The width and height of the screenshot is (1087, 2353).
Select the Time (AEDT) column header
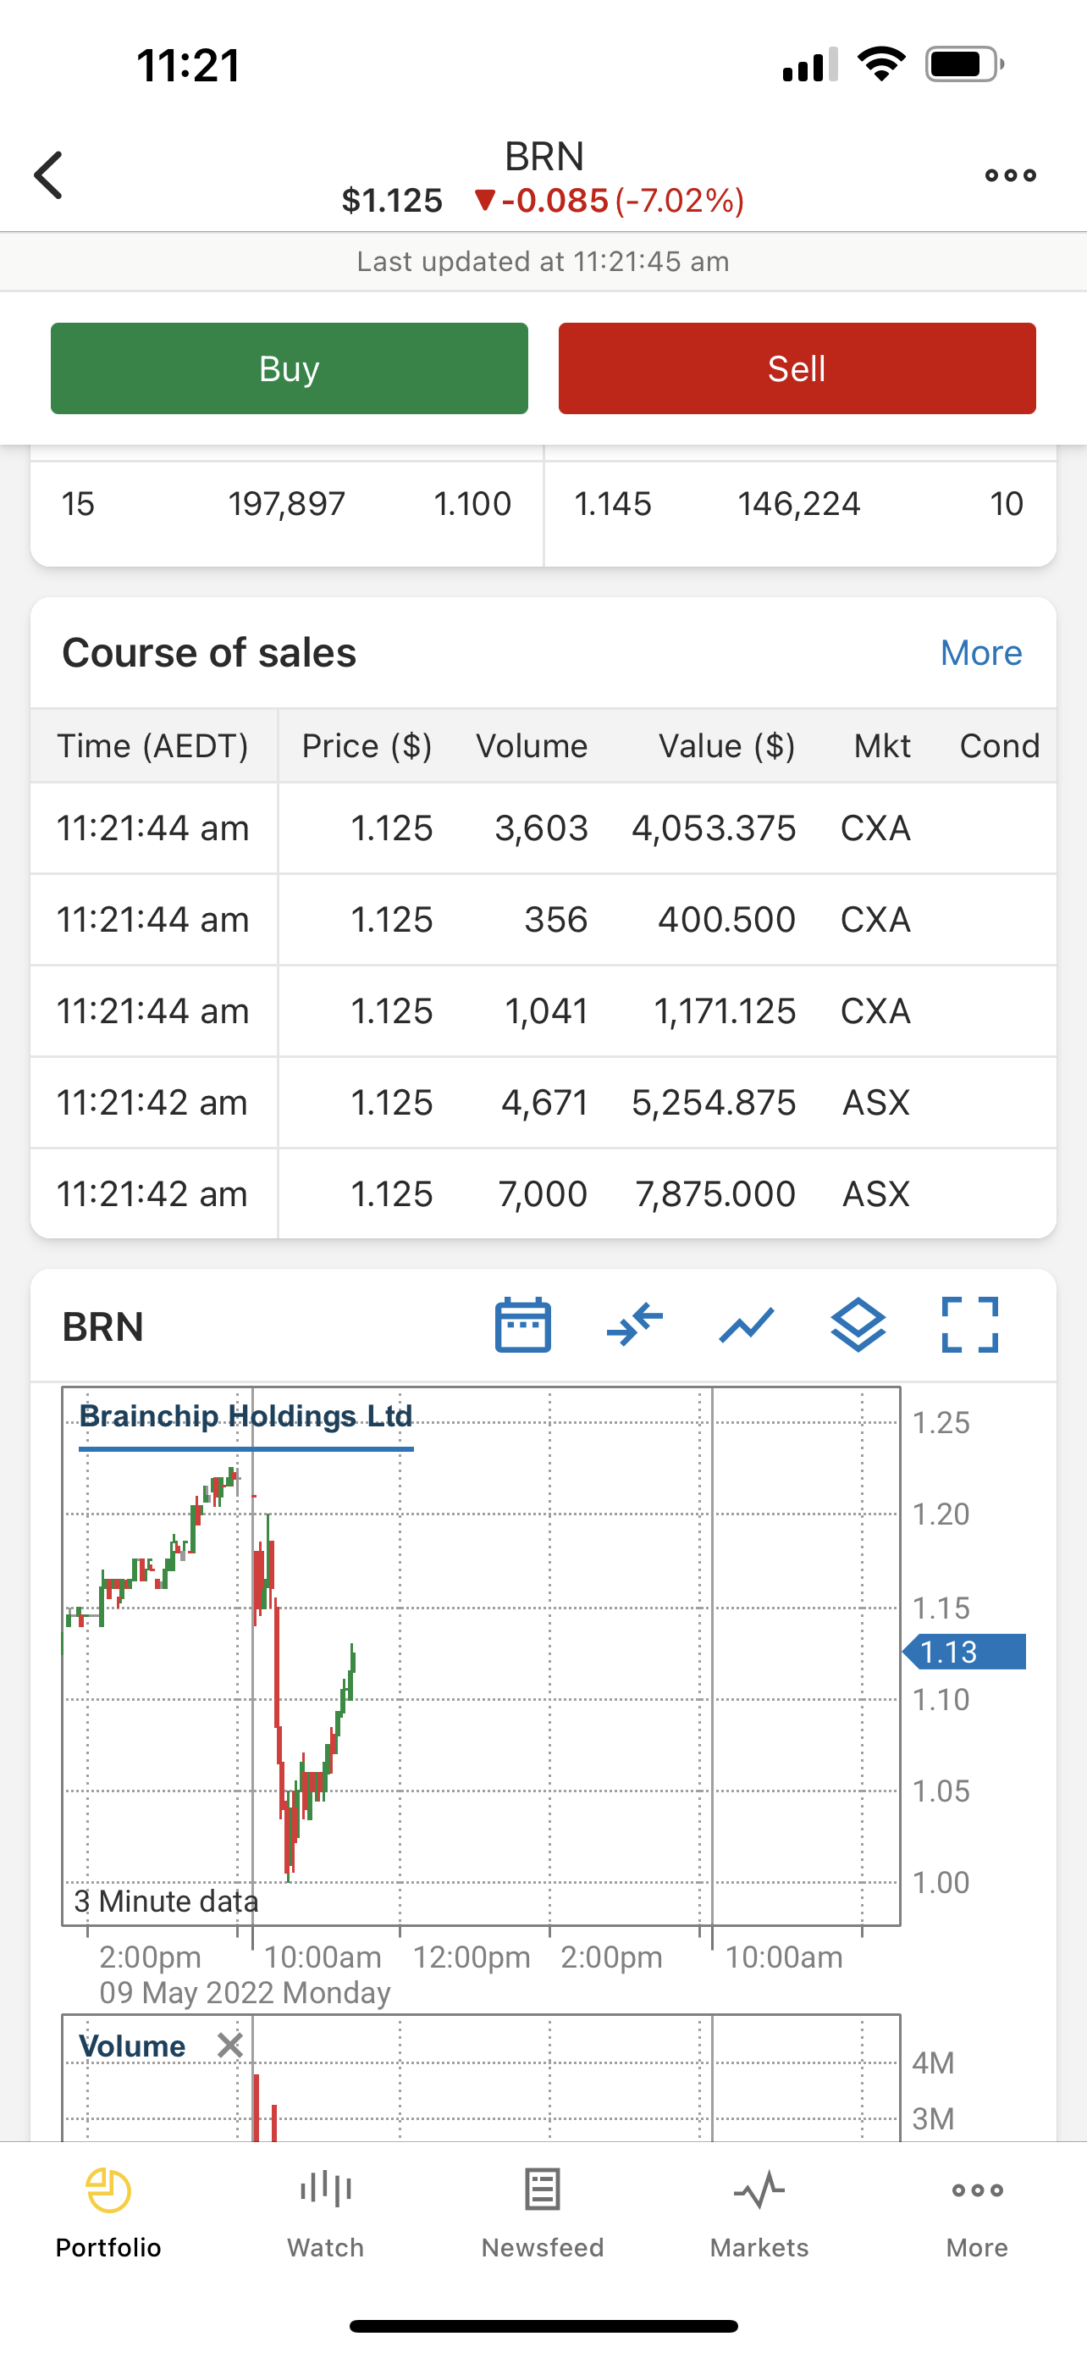(153, 746)
